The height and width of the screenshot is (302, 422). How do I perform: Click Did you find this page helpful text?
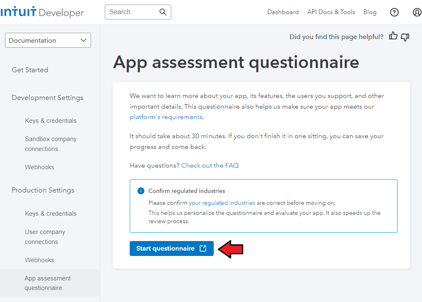coord(336,37)
